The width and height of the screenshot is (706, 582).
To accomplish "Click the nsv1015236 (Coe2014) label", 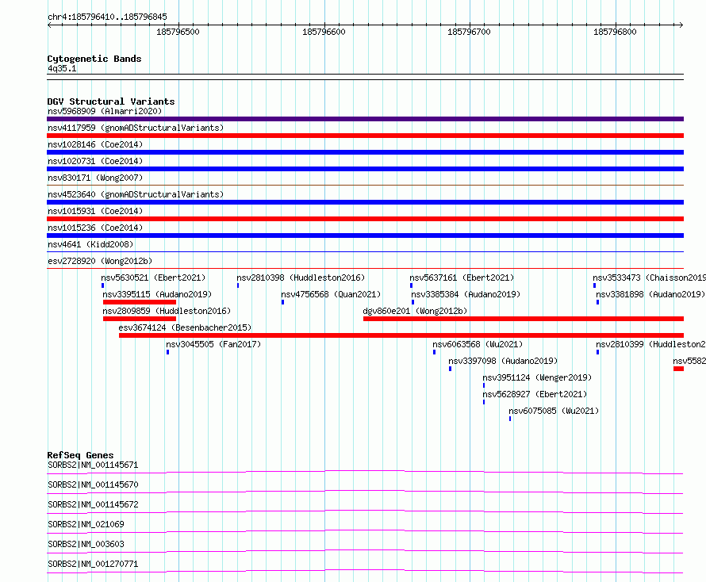I will 95,228.
